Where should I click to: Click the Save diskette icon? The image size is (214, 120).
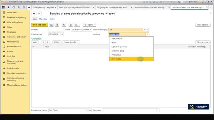pos(51,25)
